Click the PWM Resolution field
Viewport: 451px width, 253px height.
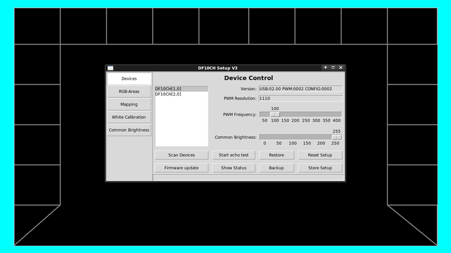[300, 98]
